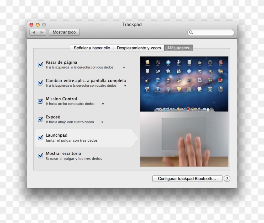Click the GarageBand guitar icon in the preview
264x223 pixels.
(x=147, y=80)
